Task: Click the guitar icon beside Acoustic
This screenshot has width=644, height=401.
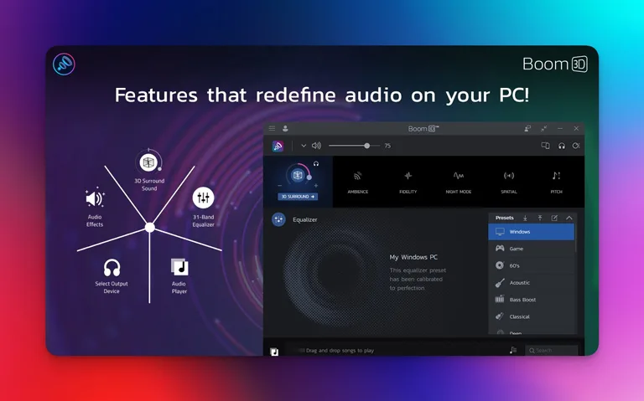Action: (x=500, y=282)
